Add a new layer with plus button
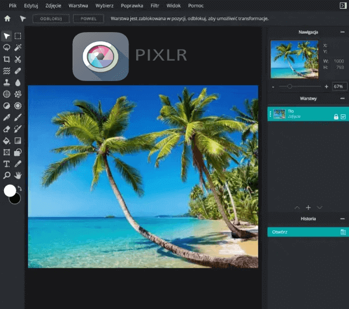The height and width of the screenshot is (309, 349). [308, 208]
